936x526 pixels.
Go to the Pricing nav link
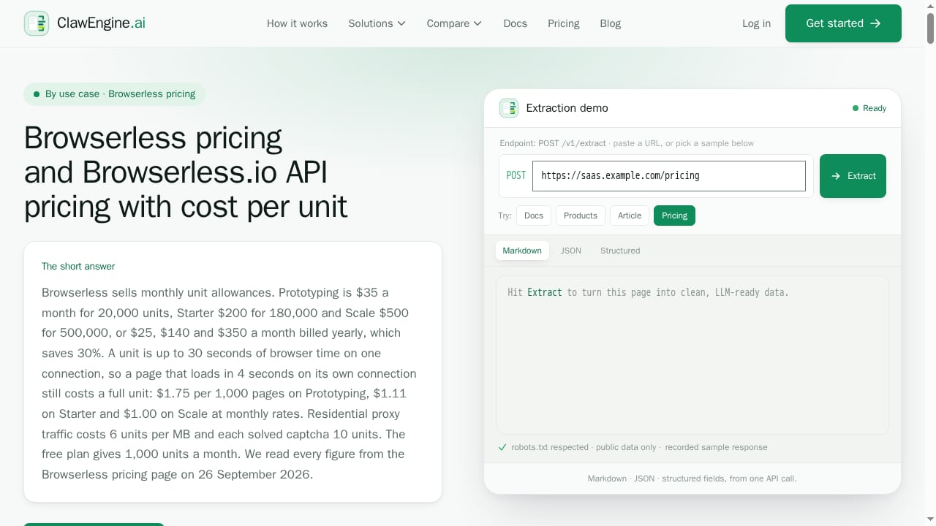pyautogui.click(x=564, y=23)
